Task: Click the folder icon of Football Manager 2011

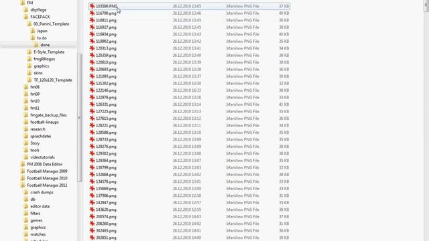Action: coord(23,185)
